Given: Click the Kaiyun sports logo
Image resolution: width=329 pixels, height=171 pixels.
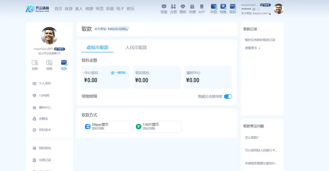Looking at the screenshot, I should point(37,9).
